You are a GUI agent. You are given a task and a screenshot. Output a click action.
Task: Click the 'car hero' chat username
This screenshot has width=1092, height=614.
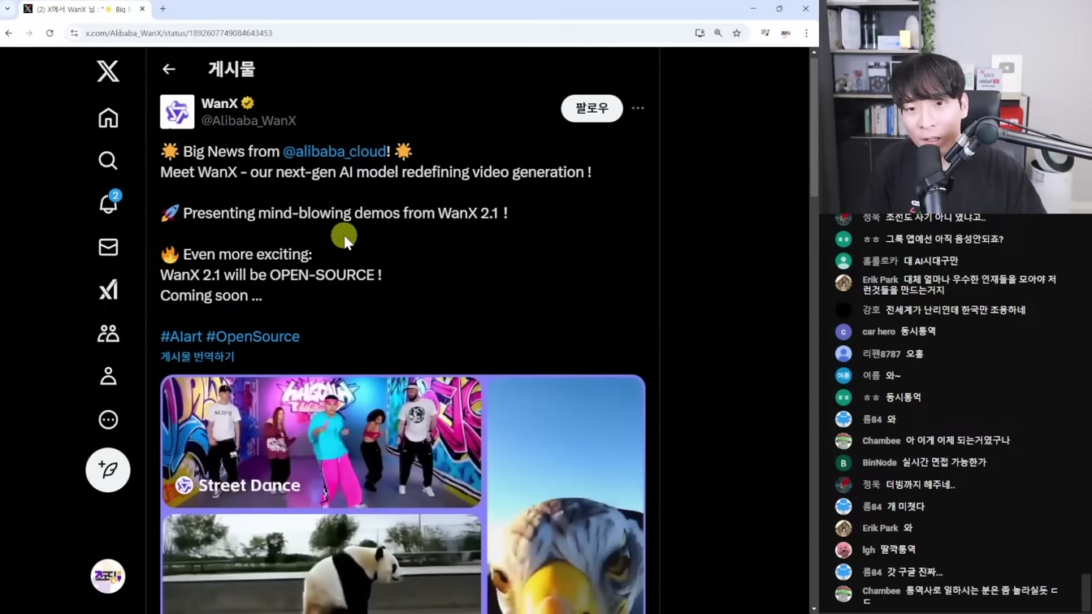tap(879, 331)
